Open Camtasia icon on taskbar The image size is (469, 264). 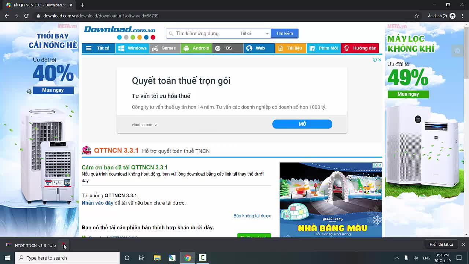tap(203, 258)
